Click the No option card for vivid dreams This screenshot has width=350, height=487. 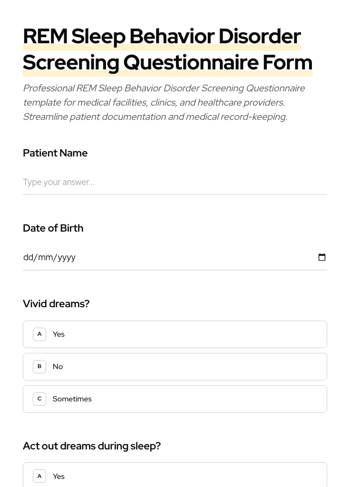click(x=175, y=366)
